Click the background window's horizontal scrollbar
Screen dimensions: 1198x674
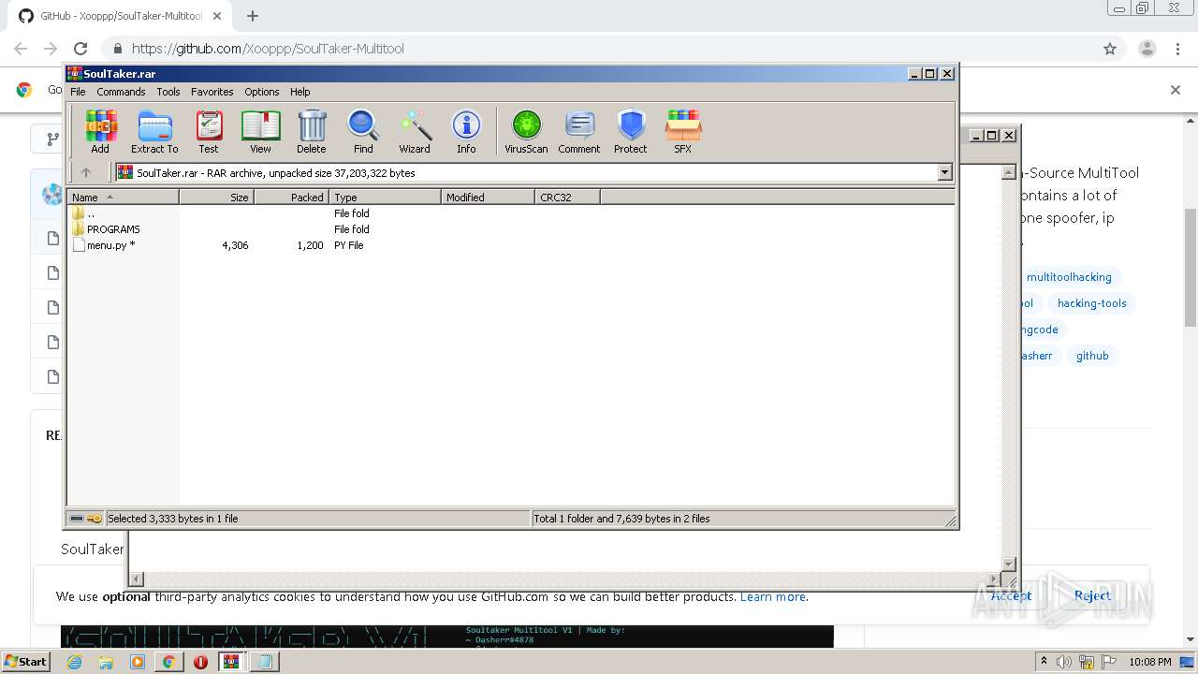coord(565,579)
